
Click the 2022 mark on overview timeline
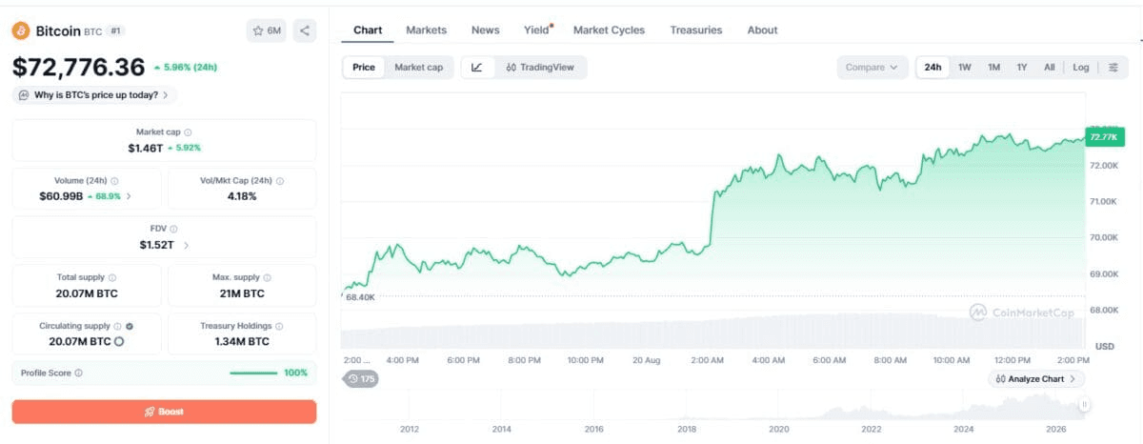click(x=872, y=429)
